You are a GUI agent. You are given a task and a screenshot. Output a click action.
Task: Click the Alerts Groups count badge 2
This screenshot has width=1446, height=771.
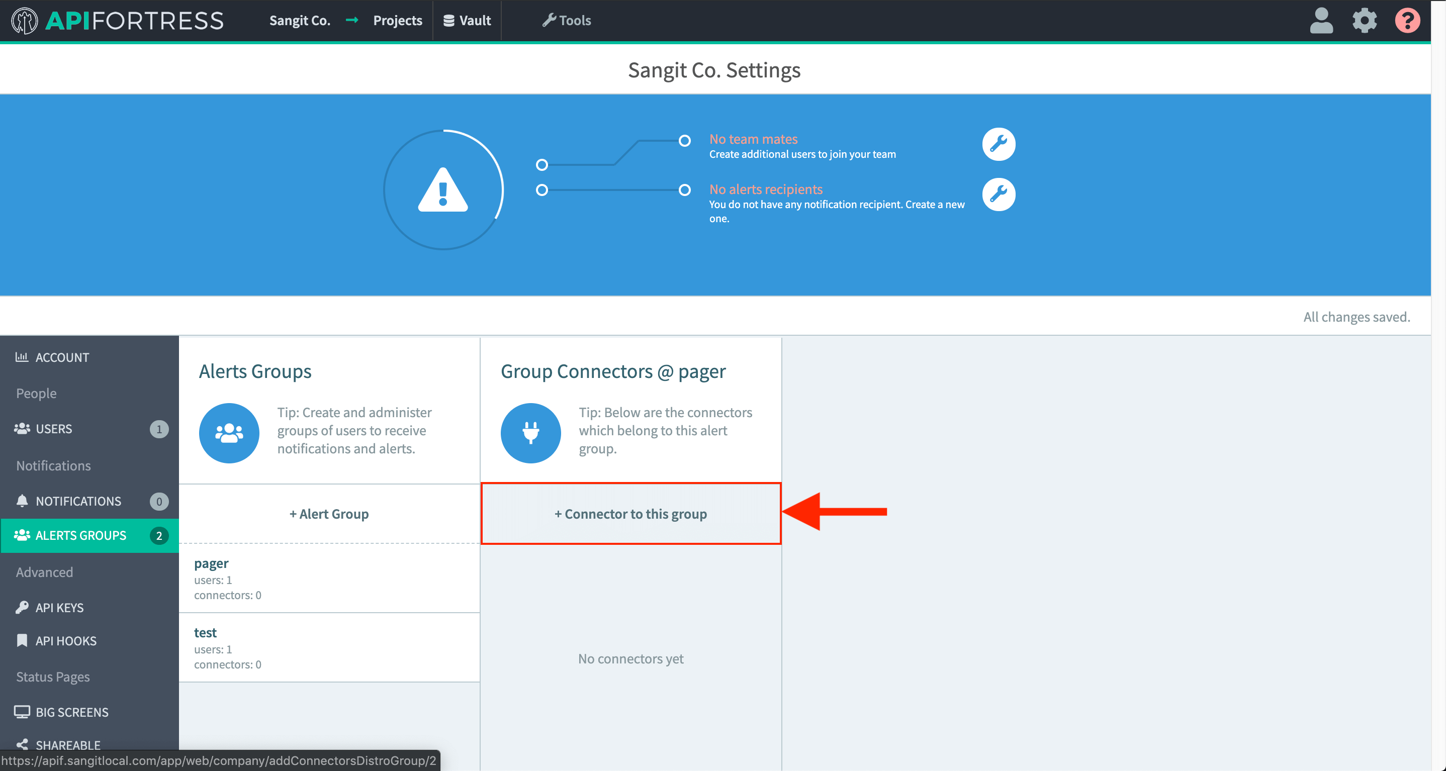point(159,535)
